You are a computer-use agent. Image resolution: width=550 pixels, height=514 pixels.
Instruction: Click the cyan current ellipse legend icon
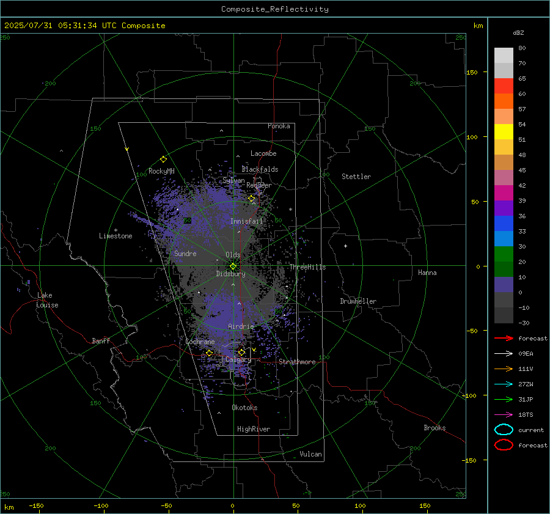tap(504, 430)
